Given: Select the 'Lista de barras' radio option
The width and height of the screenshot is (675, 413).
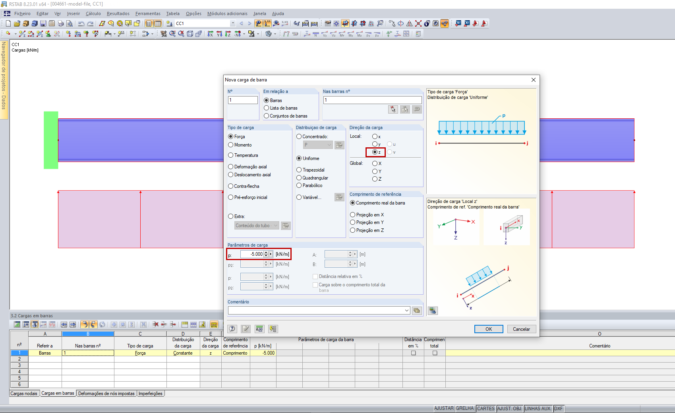Looking at the screenshot, I should (x=280, y=108).
